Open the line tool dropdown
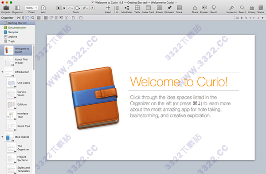The height and width of the screenshot is (174, 266). 70,8
